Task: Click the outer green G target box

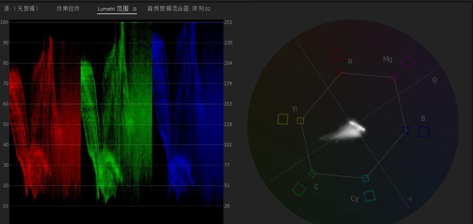Action: pyautogui.click(x=299, y=189)
